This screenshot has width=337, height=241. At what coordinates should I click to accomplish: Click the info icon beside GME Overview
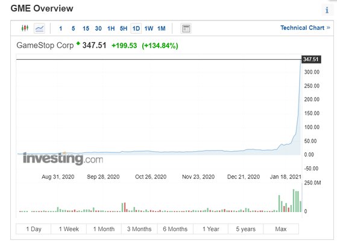327,10
